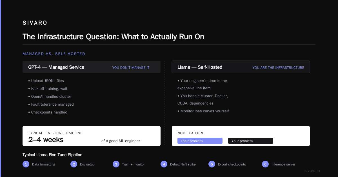Select 'Checkpoints handled' bullet
338x177 pixels.
[48, 112]
